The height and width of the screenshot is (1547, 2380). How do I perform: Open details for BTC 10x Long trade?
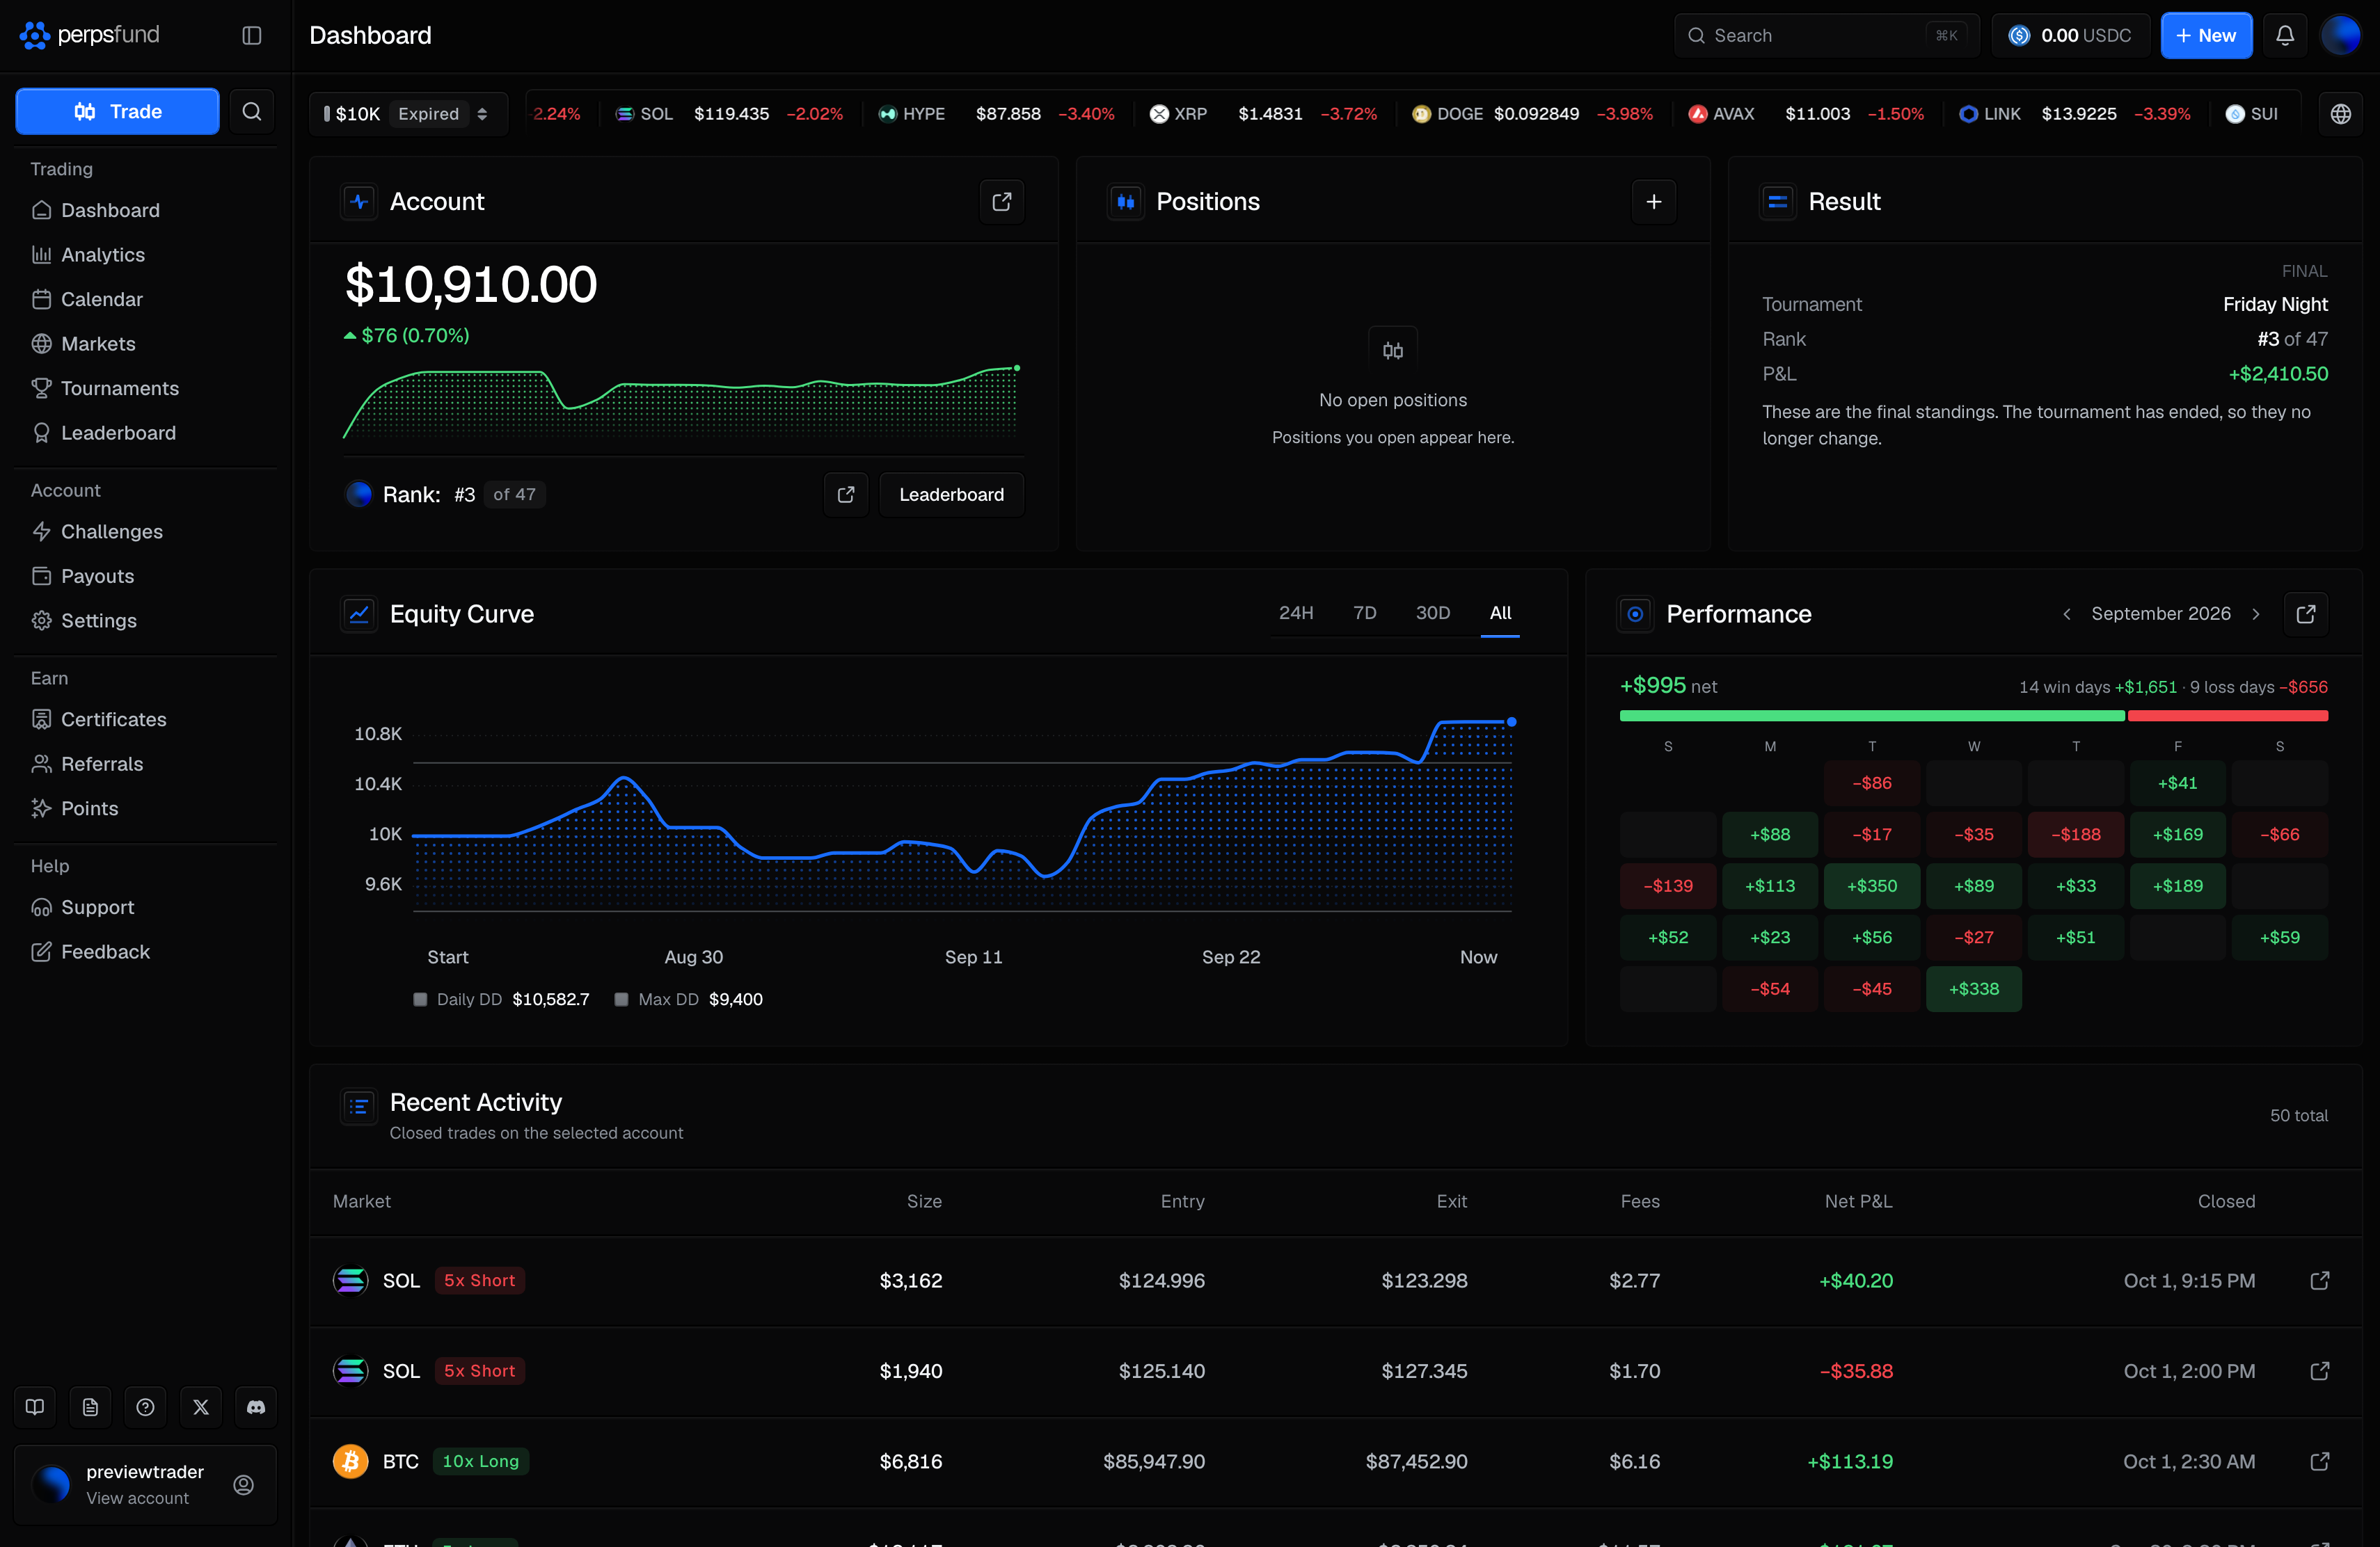pyautogui.click(x=2320, y=1461)
